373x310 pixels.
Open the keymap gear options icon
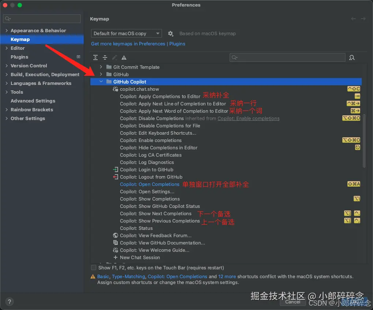click(170, 34)
